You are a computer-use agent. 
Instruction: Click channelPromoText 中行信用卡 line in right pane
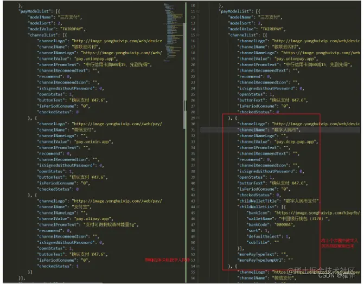point(295,64)
